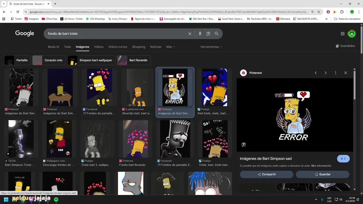Click the Google logo

25,33
